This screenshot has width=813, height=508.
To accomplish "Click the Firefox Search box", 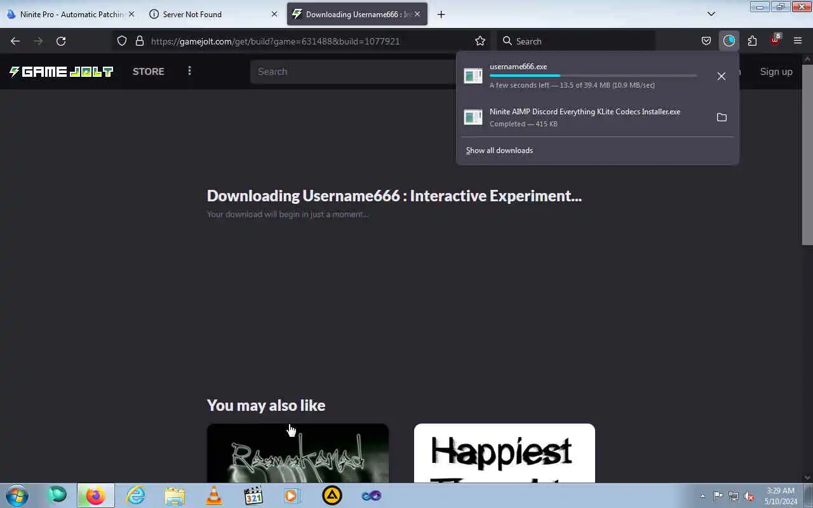I will tap(575, 41).
